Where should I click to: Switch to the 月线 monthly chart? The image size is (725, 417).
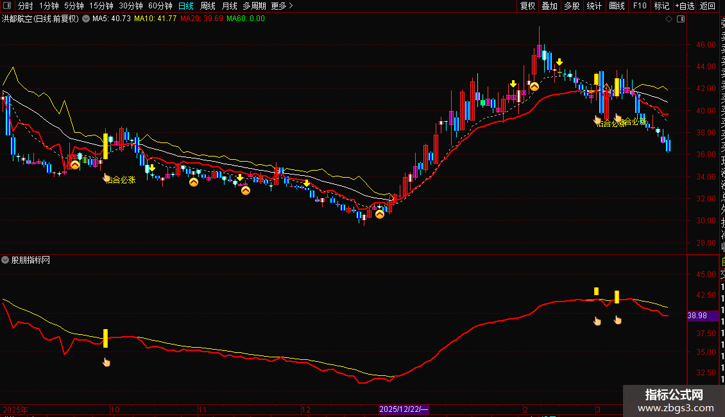[x=229, y=6]
